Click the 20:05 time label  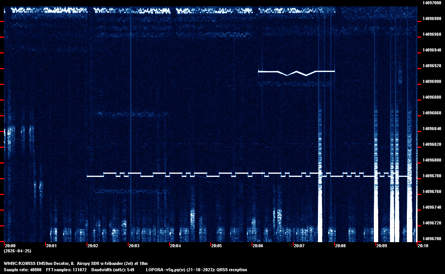pyautogui.click(x=216, y=246)
